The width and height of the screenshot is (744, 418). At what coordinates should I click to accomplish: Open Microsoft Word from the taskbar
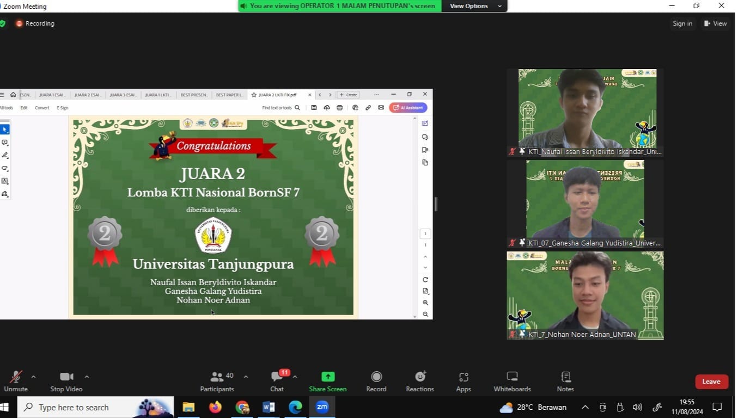click(x=269, y=407)
